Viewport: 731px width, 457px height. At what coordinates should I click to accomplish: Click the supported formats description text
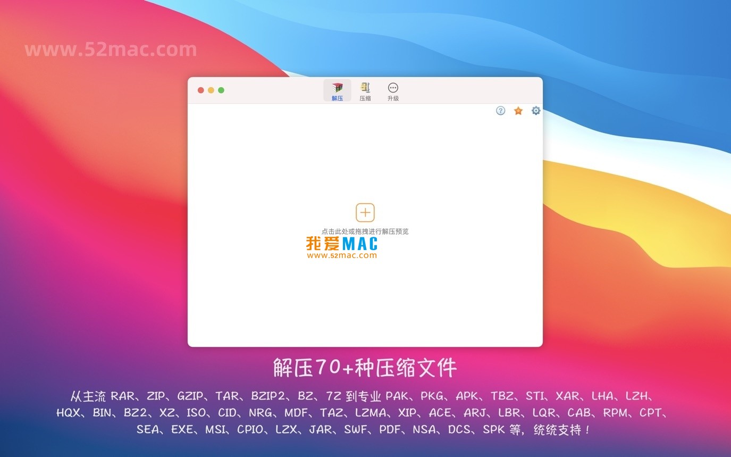coord(365,412)
